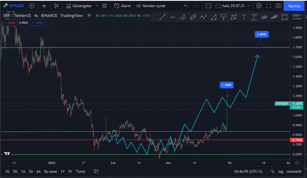Click the redo arrow

click(196, 6)
